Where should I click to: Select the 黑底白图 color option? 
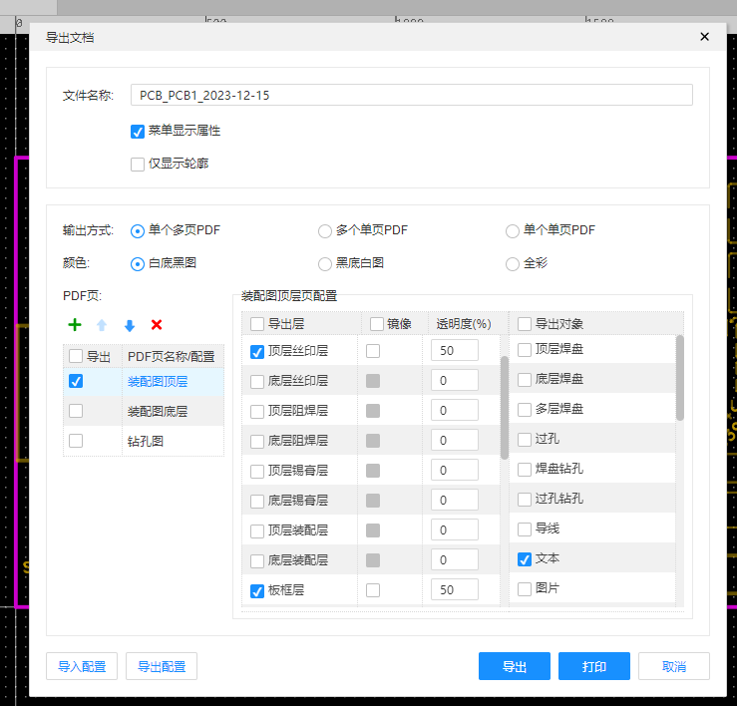(325, 264)
